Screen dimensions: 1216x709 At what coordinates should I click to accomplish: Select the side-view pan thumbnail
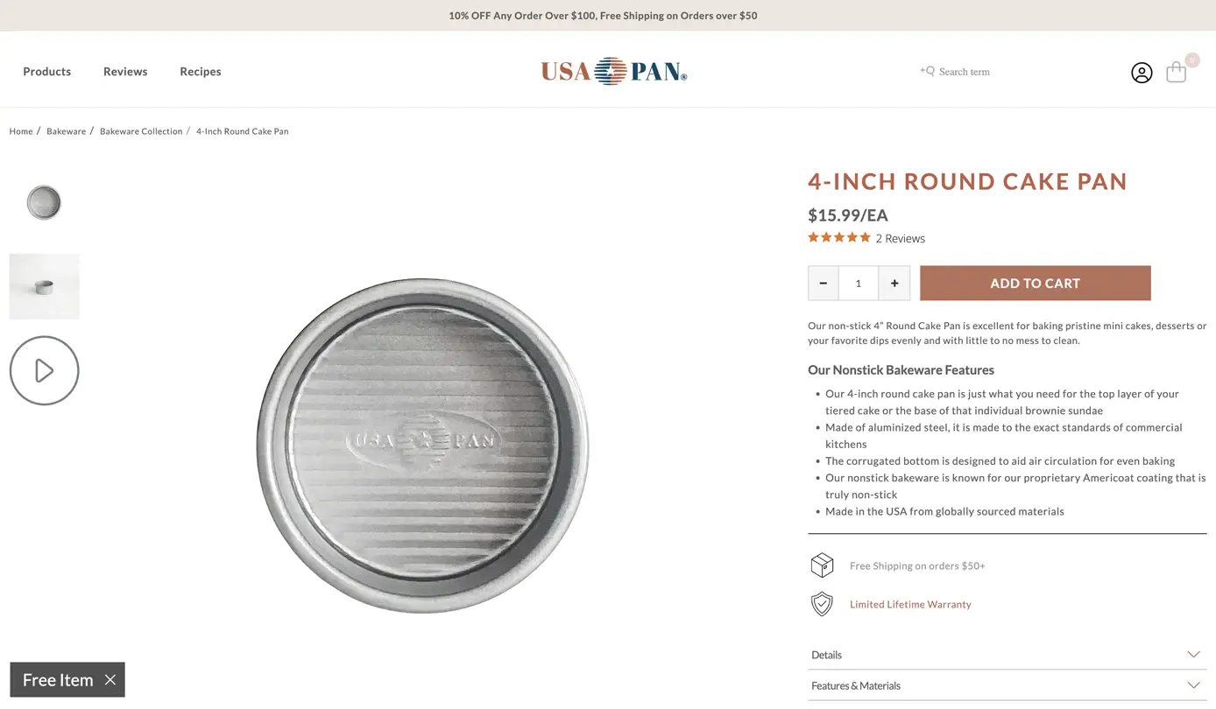click(45, 286)
